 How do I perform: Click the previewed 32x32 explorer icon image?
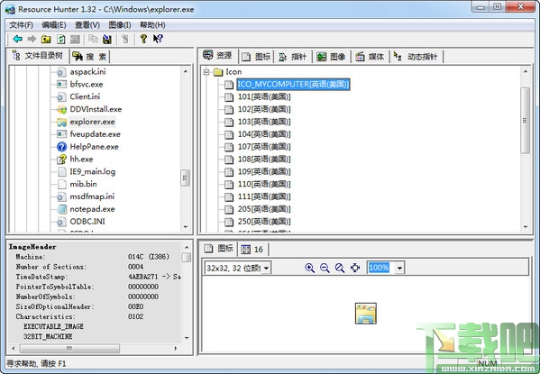click(365, 314)
